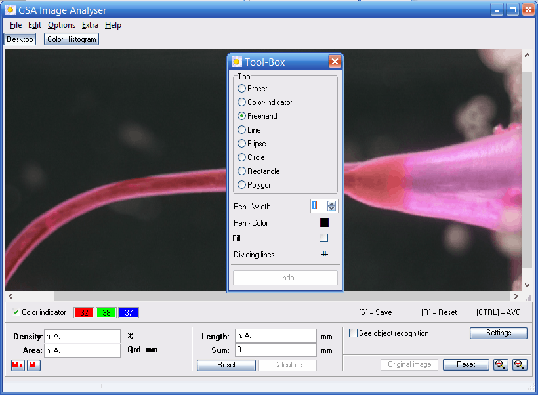
Task: Click the horizontal scrollbar thumb
Action: (282, 296)
